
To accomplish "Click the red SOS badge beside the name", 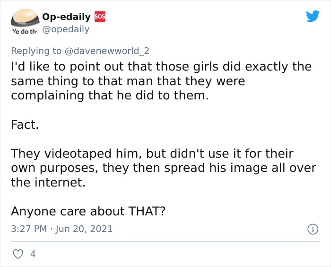I will 100,17.
